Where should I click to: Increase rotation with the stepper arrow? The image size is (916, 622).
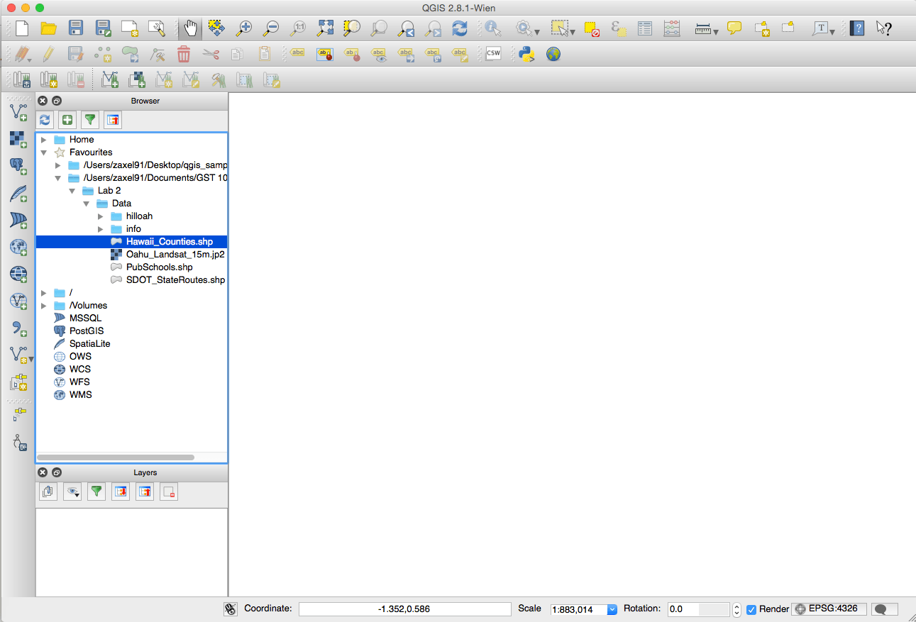(x=736, y=605)
